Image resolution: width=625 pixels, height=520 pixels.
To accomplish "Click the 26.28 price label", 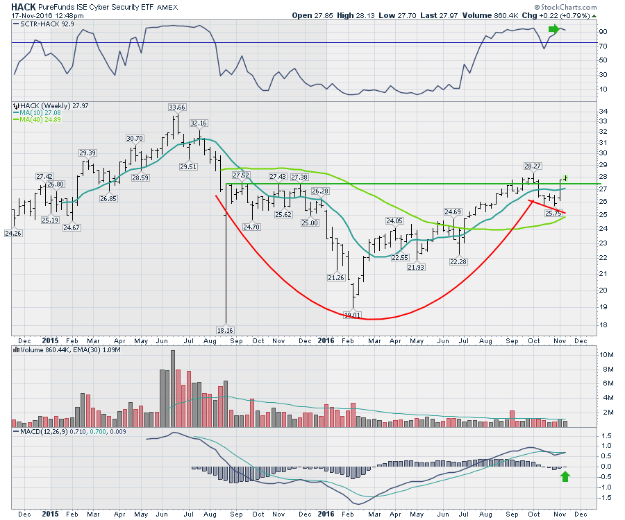I will pyautogui.click(x=320, y=191).
